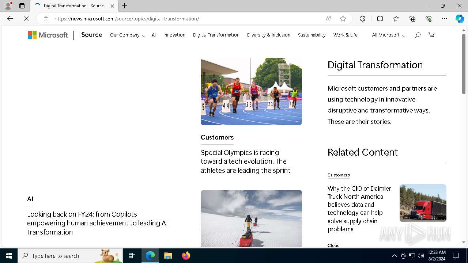Open the Extensions puzzle icon
468x263 pixels.
pos(362,19)
